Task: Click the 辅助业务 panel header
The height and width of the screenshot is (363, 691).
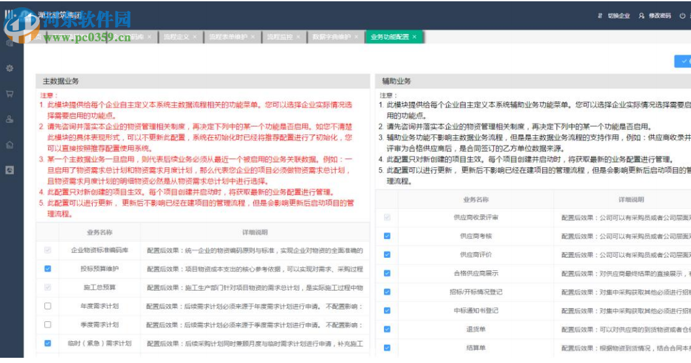Action: 533,81
